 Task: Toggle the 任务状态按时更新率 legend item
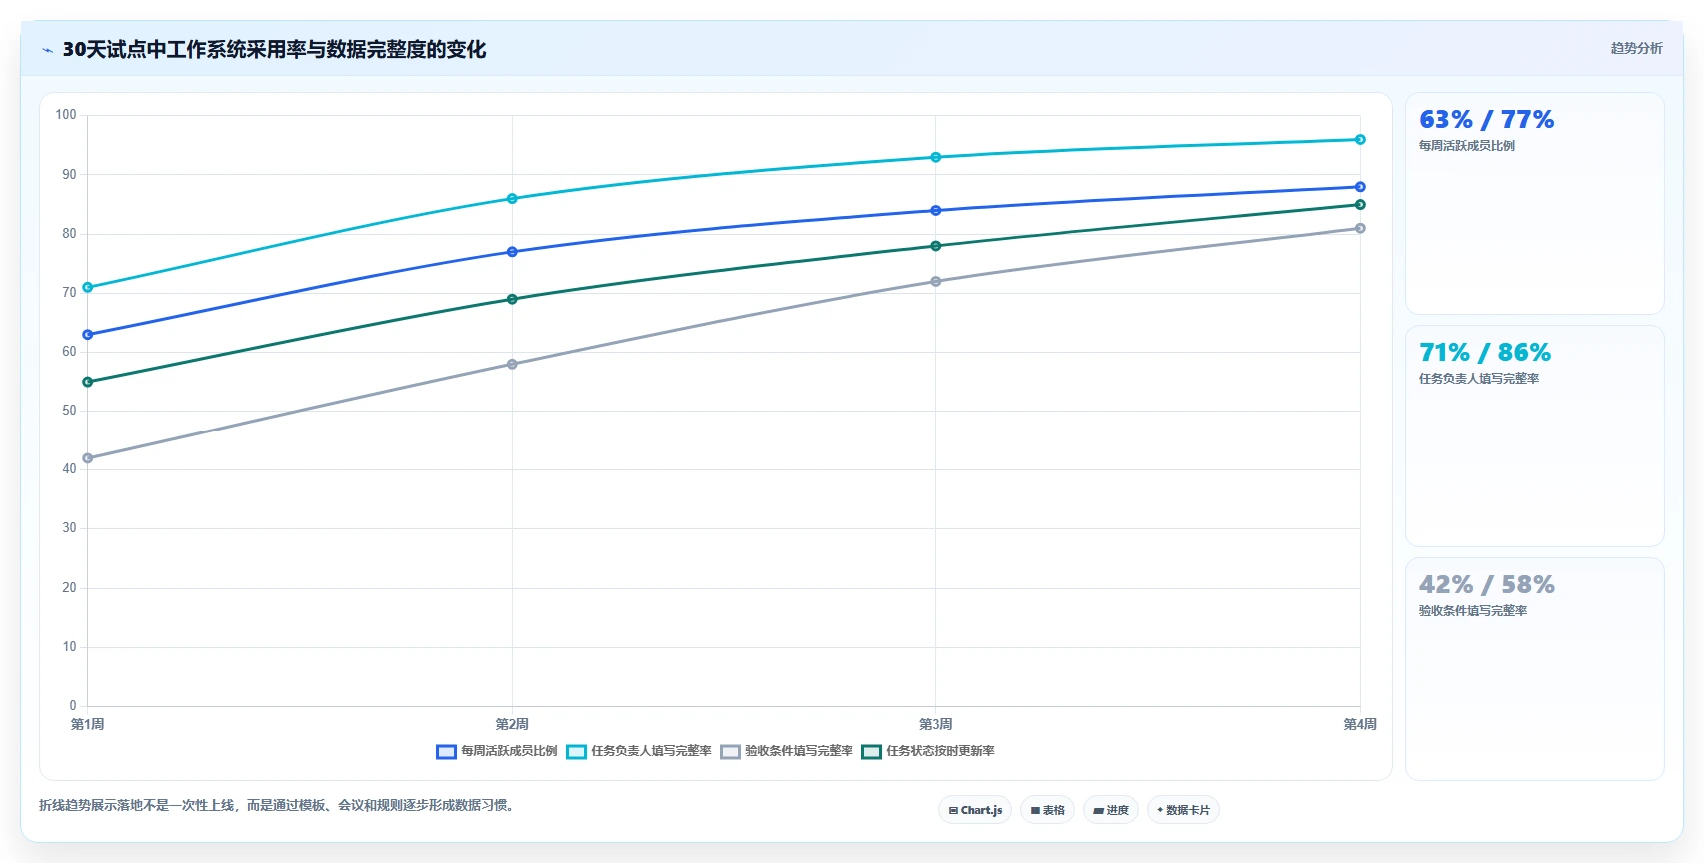pyautogui.click(x=927, y=751)
